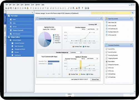The height and width of the screenshot is (100, 139).
Task: Click the Widget Gallery section header
Action: click(x=20, y=37)
